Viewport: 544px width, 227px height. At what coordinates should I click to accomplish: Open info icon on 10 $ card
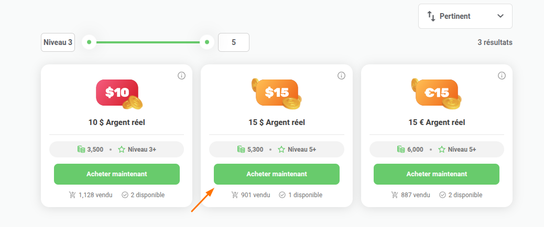click(181, 75)
